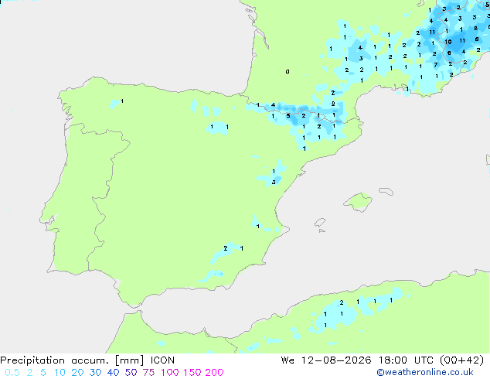
Task: Select the 20 mm legend value
Action: [77, 373]
